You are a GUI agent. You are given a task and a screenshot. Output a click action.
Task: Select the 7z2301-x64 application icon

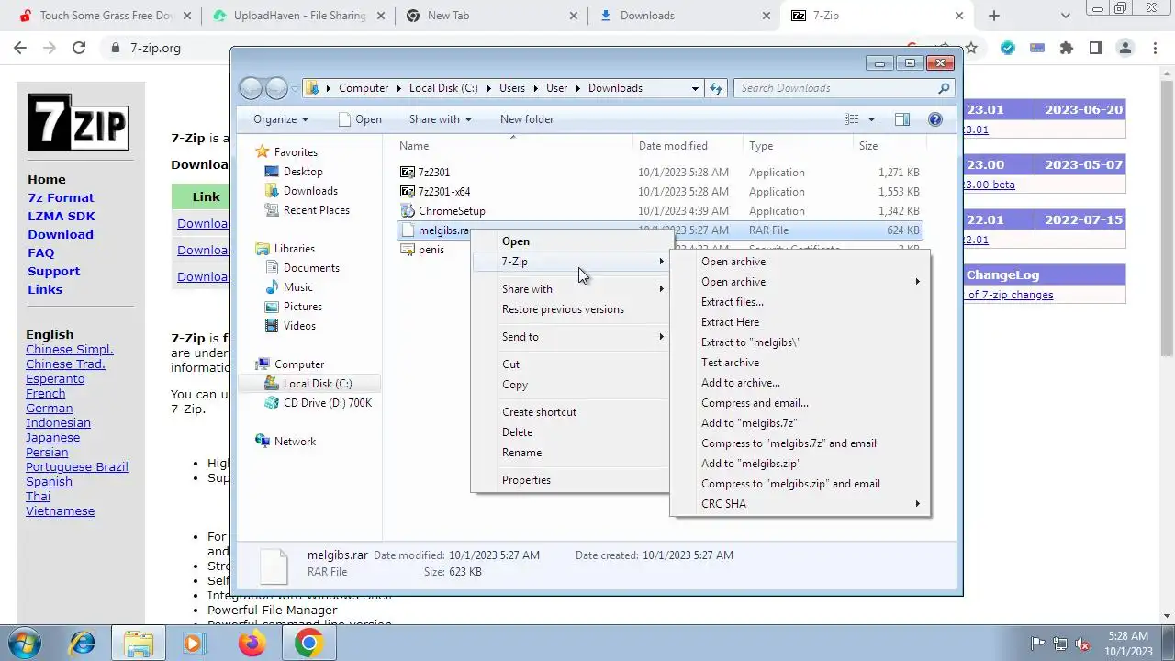408,191
